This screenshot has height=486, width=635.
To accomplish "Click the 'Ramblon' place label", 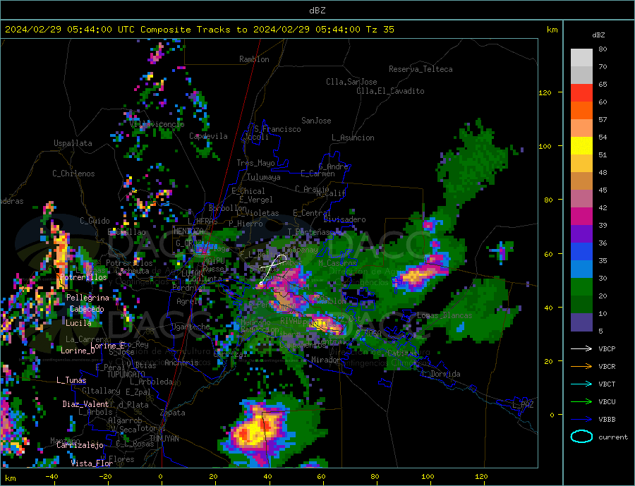I will click(x=254, y=59).
